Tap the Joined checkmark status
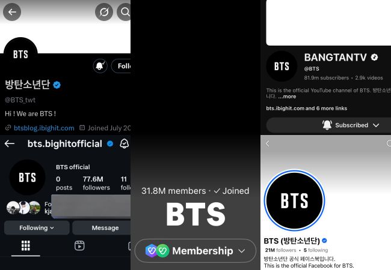 point(232,191)
